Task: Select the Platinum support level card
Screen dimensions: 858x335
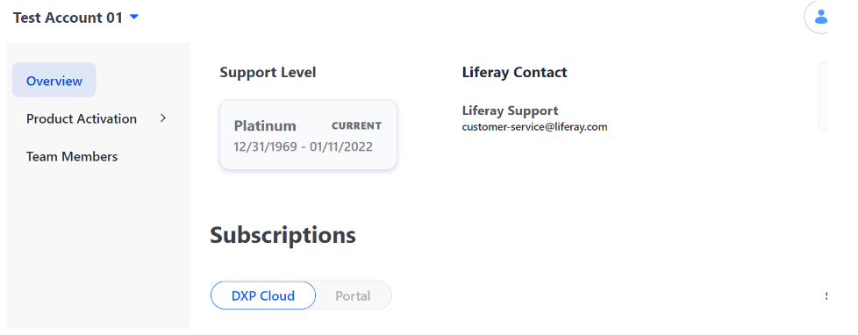Action: (308, 135)
